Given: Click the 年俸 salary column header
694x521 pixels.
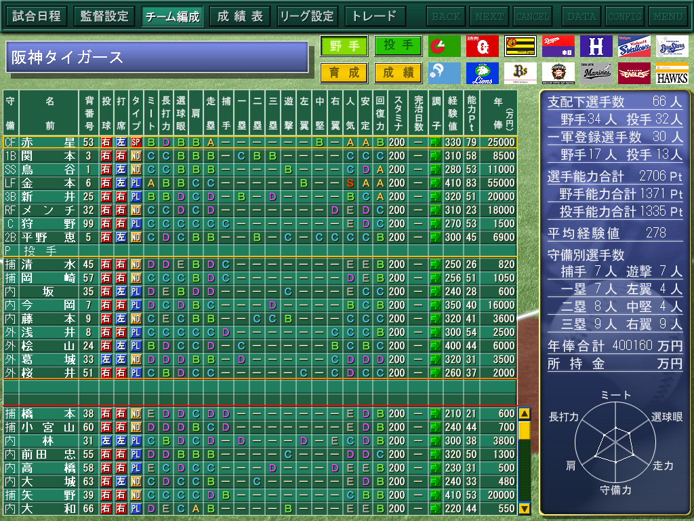Looking at the screenshot, I should (x=498, y=113).
